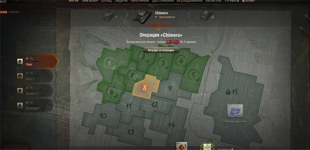Click the progress bar under Союз 8/15

32,61
